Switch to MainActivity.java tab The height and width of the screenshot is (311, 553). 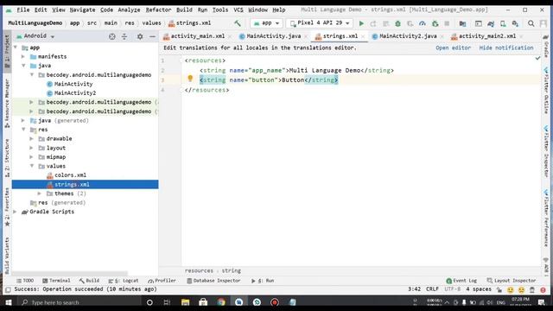coord(274,36)
